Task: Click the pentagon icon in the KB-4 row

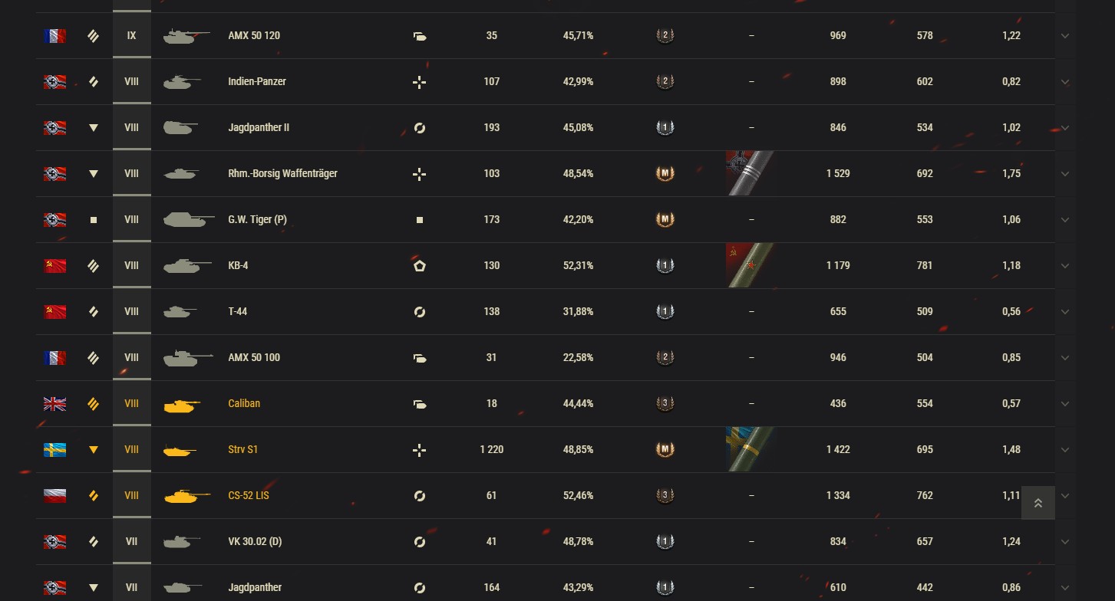Action: (x=419, y=266)
